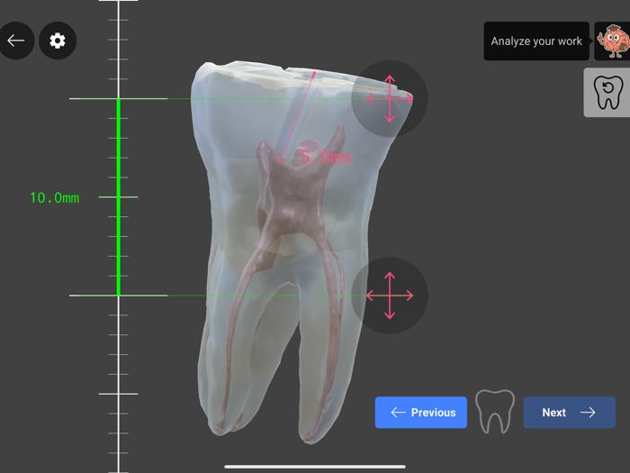Click the brain mascot analyze icon
Image resolution: width=630 pixels, height=473 pixels.
click(x=612, y=41)
